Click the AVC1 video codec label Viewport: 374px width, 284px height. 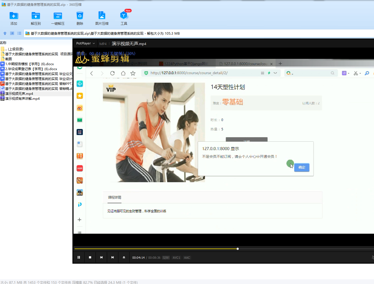[x=176, y=258]
